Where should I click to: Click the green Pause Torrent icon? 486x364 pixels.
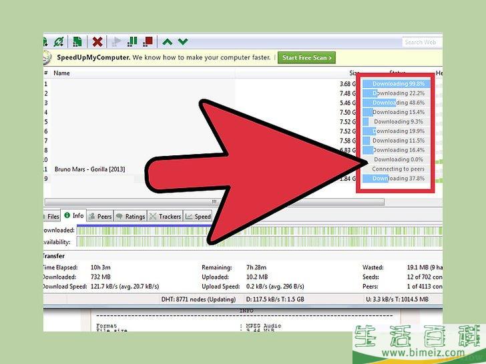(x=132, y=41)
